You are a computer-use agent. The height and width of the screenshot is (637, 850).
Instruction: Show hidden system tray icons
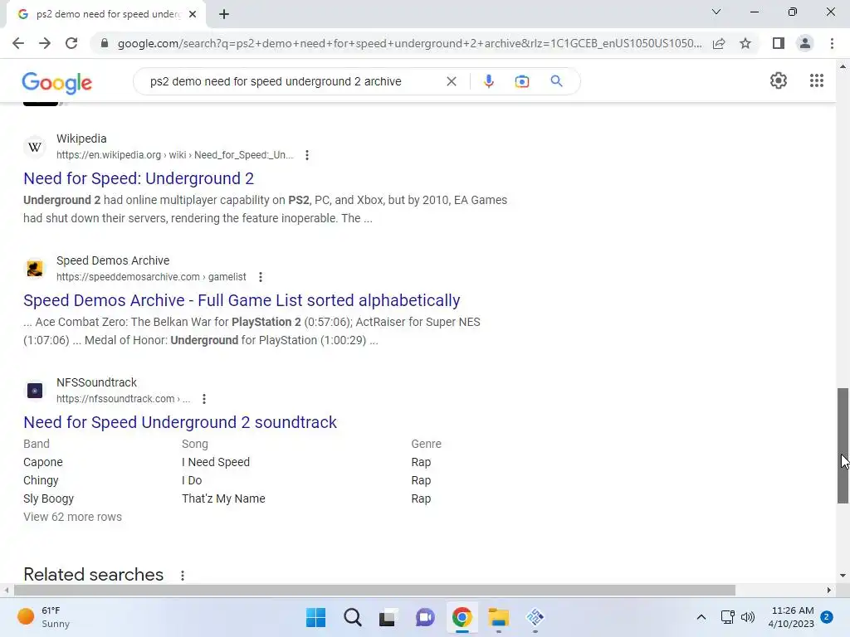click(701, 617)
